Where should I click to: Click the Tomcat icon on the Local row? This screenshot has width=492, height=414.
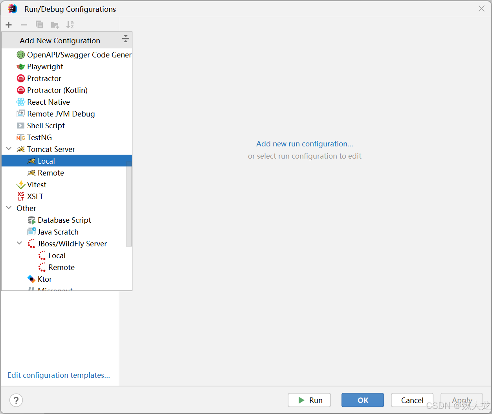click(x=31, y=161)
